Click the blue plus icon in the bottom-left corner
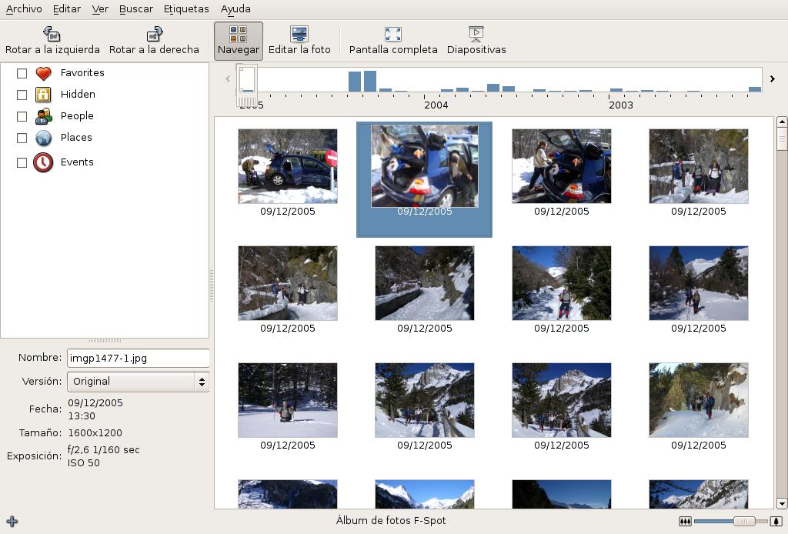Image resolution: width=788 pixels, height=534 pixels. click(x=12, y=521)
